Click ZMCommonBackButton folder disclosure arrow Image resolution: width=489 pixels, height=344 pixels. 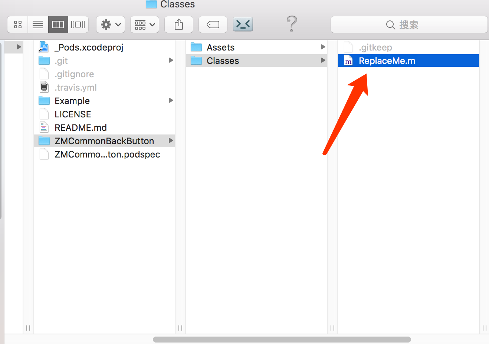tap(171, 140)
